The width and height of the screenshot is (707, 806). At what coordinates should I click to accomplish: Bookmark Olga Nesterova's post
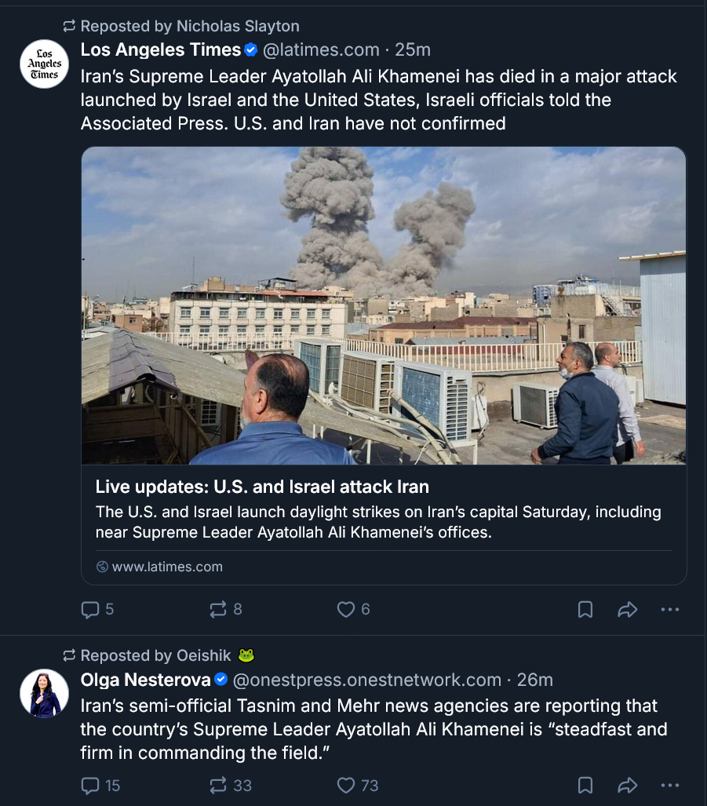pos(585,785)
